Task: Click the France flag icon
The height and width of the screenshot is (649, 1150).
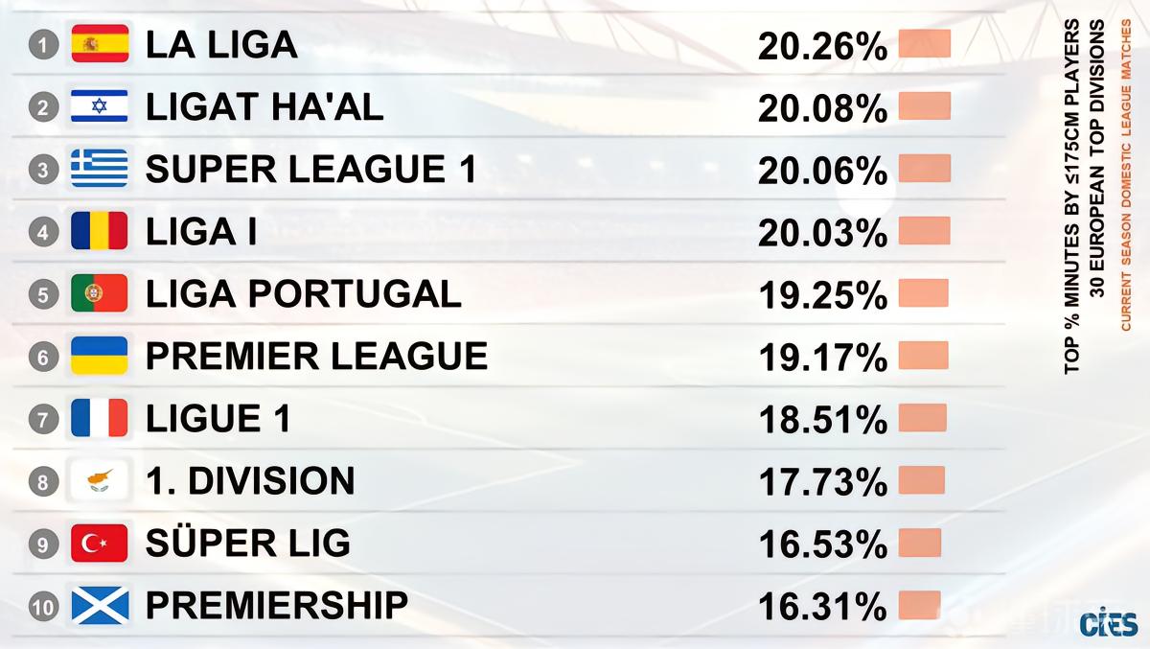Action: coord(100,418)
